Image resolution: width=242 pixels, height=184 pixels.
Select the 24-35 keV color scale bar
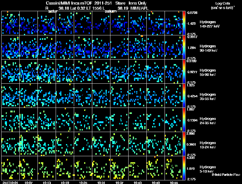(x=184, y=120)
